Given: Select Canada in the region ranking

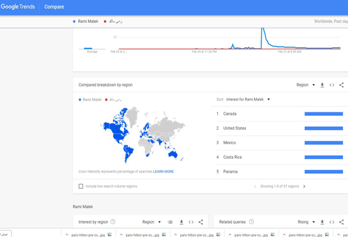Looking at the screenshot, I should tap(230, 114).
